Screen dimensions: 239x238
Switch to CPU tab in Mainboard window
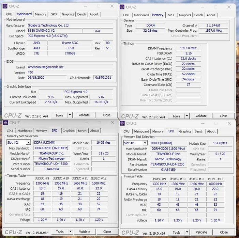[9, 14]
